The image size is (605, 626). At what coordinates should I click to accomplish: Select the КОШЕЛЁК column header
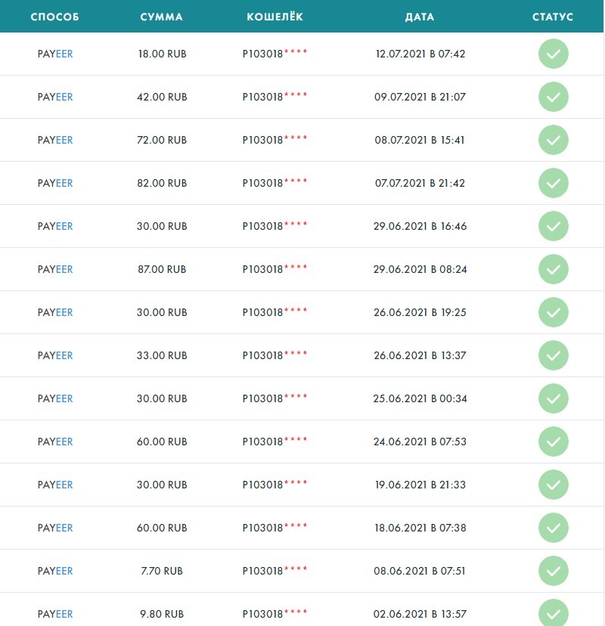point(275,17)
